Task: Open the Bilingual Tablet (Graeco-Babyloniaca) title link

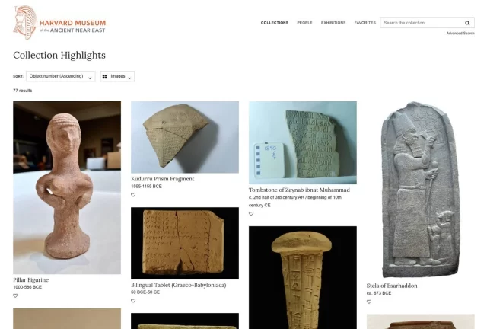Action: [179, 285]
